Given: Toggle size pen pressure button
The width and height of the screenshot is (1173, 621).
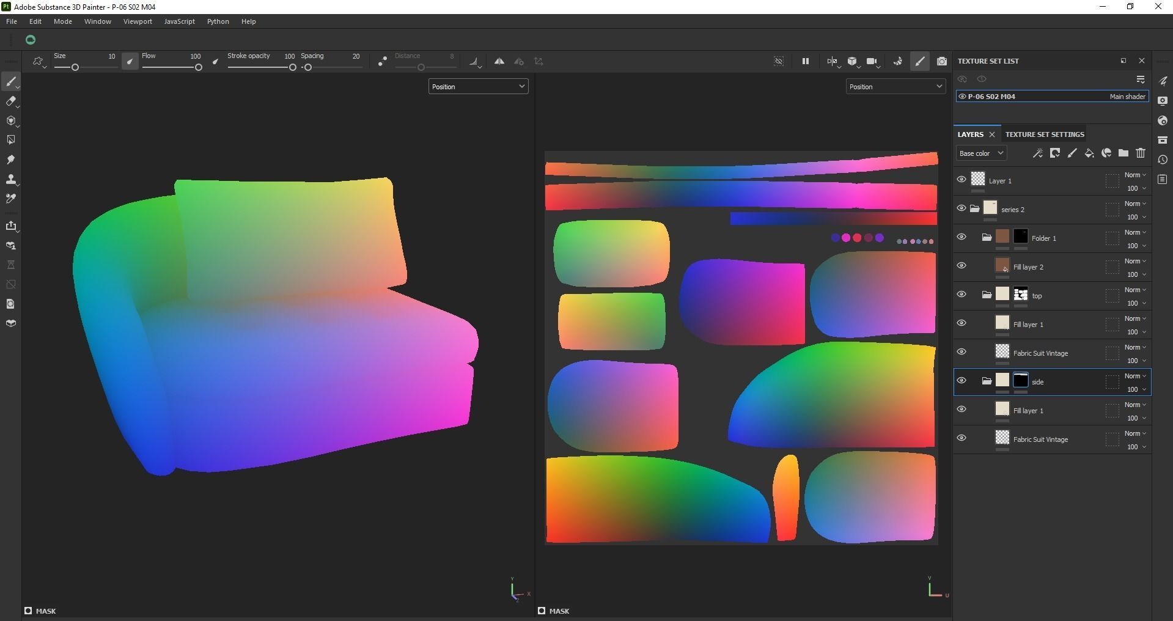Looking at the screenshot, I should pyautogui.click(x=130, y=61).
